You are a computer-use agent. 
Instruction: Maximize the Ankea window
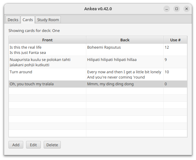[x=177, y=9]
